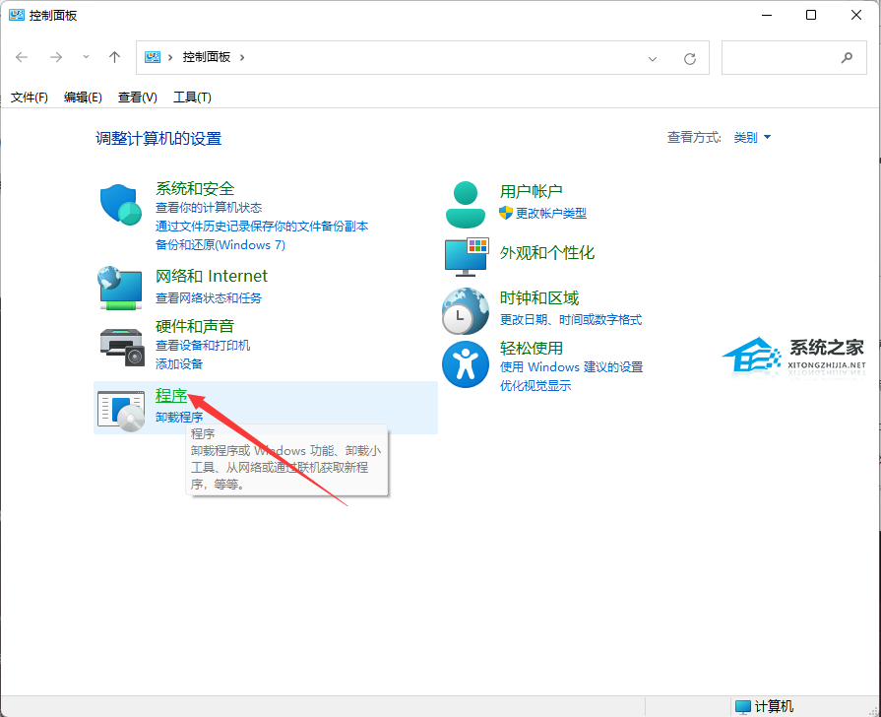Open the 查看方式 类别 dropdown
881x717 pixels.
tap(752, 138)
